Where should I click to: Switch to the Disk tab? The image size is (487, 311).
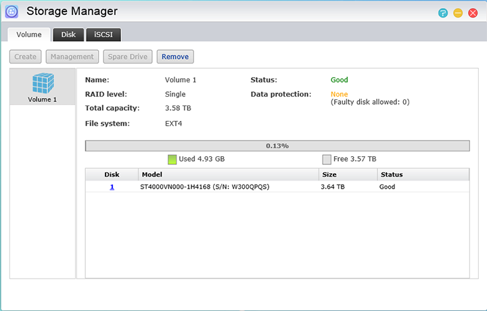tap(68, 34)
